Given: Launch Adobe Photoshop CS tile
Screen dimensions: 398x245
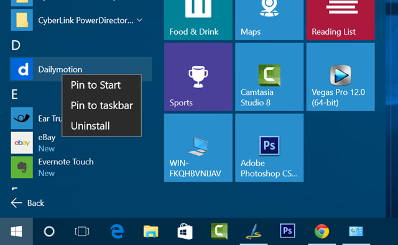Looking at the screenshot, I should (269, 148).
